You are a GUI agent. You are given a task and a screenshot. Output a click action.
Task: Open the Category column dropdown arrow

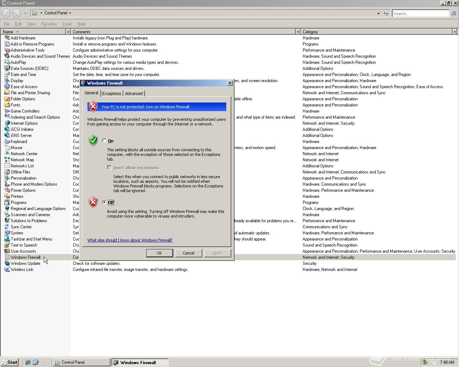coord(455,32)
